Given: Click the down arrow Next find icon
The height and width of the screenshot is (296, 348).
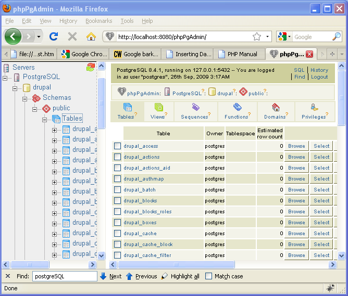Looking at the screenshot, I should tap(103, 276).
